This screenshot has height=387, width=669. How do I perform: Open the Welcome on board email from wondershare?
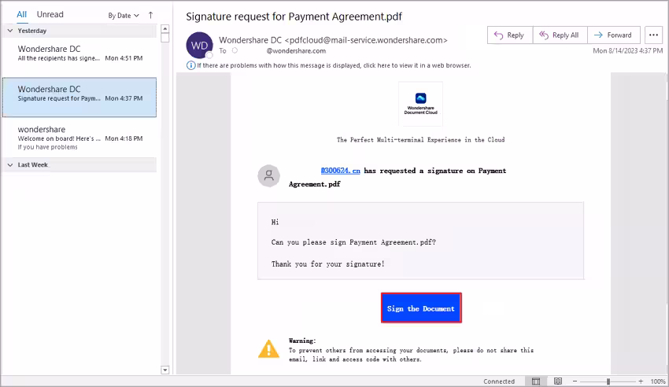[x=79, y=138]
